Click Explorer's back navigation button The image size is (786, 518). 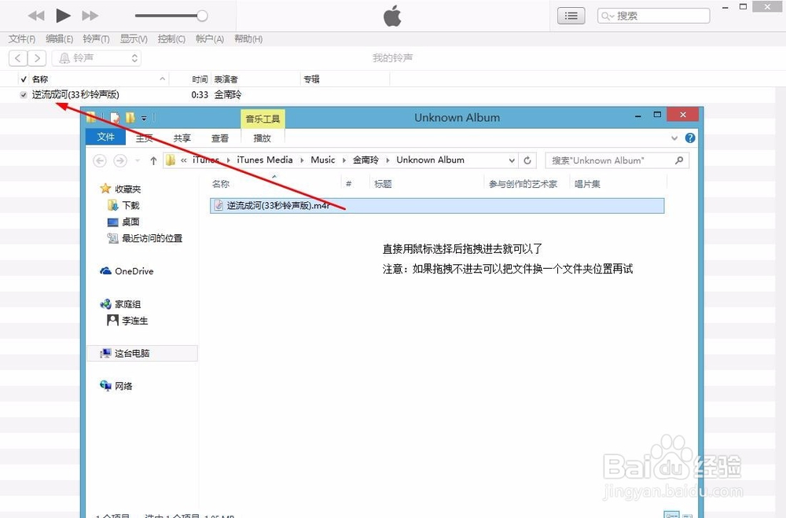click(99, 160)
